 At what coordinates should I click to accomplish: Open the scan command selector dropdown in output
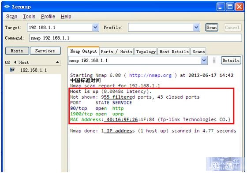point(204,60)
